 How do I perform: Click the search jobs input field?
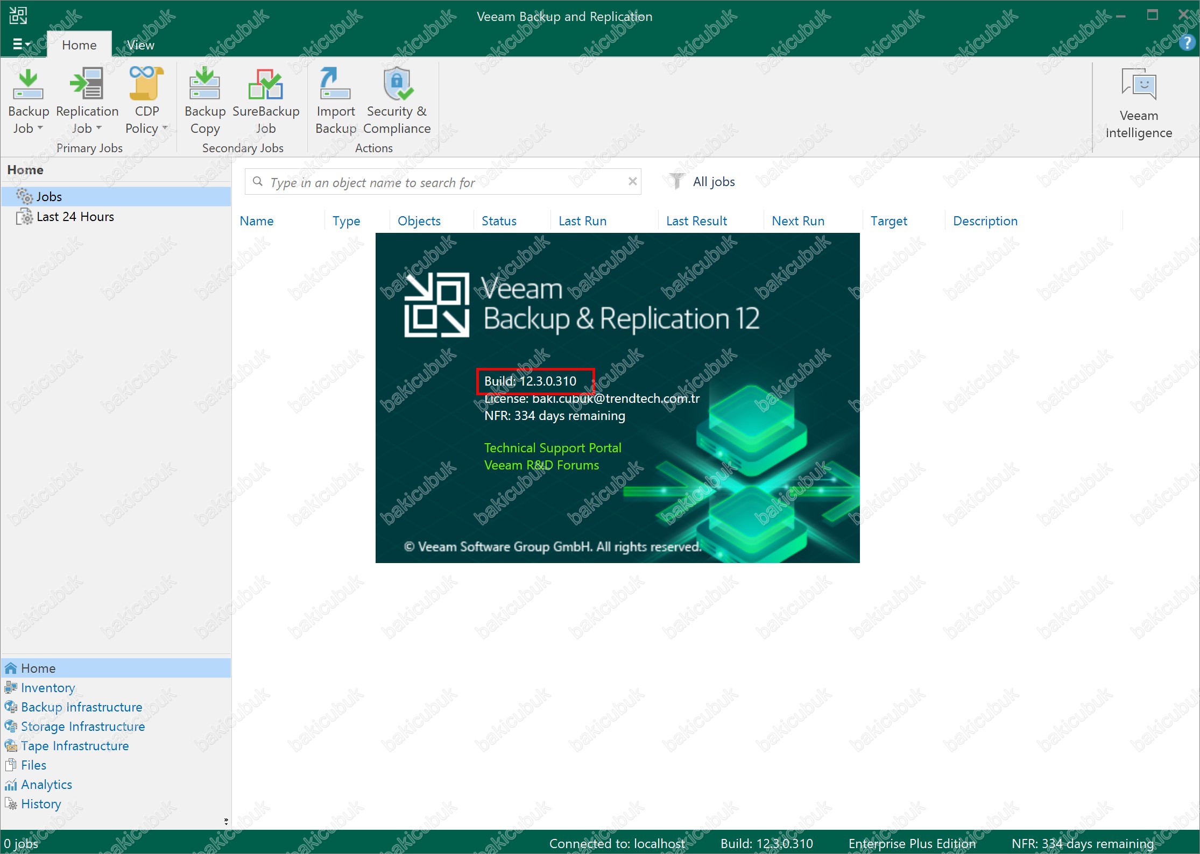[x=443, y=182]
